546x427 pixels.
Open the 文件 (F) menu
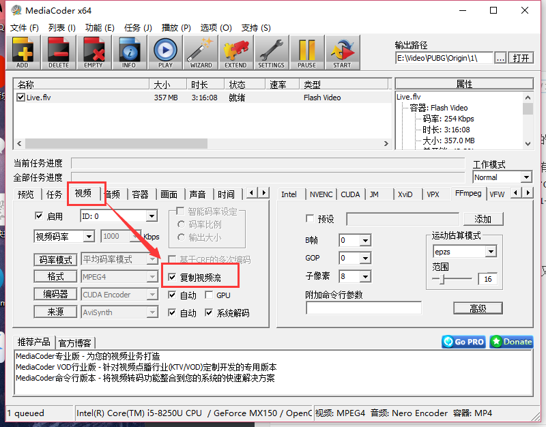[25, 28]
